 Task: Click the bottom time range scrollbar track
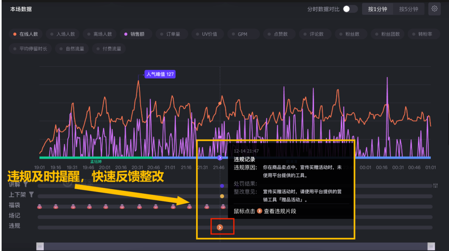(236, 246)
